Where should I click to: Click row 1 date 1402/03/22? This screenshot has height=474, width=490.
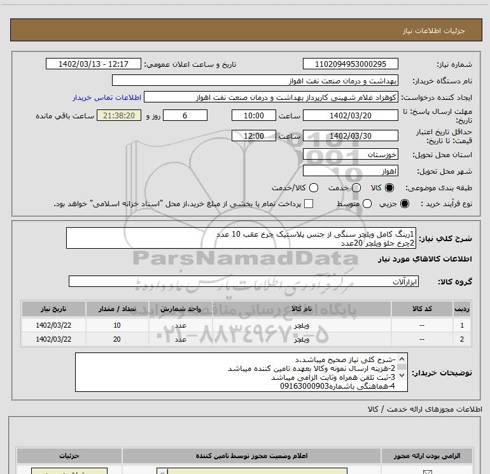click(53, 325)
